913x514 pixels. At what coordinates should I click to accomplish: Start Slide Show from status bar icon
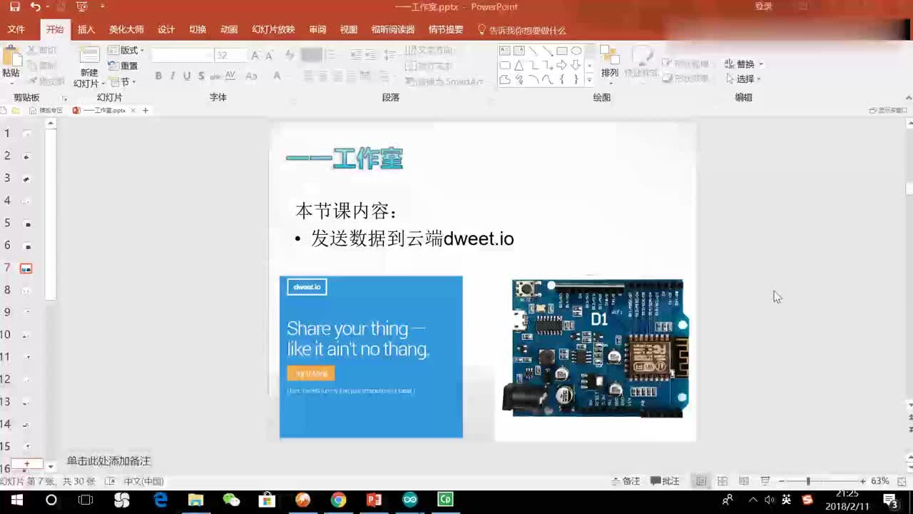[765, 481]
